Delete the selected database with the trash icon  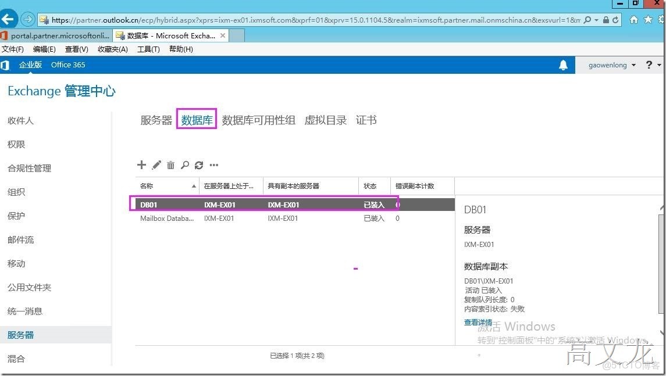point(170,164)
